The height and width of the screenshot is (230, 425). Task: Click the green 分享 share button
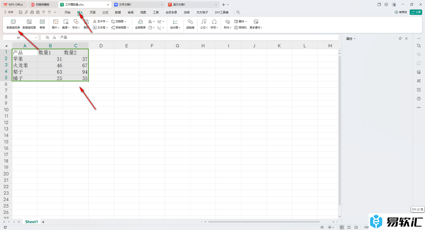point(416,12)
